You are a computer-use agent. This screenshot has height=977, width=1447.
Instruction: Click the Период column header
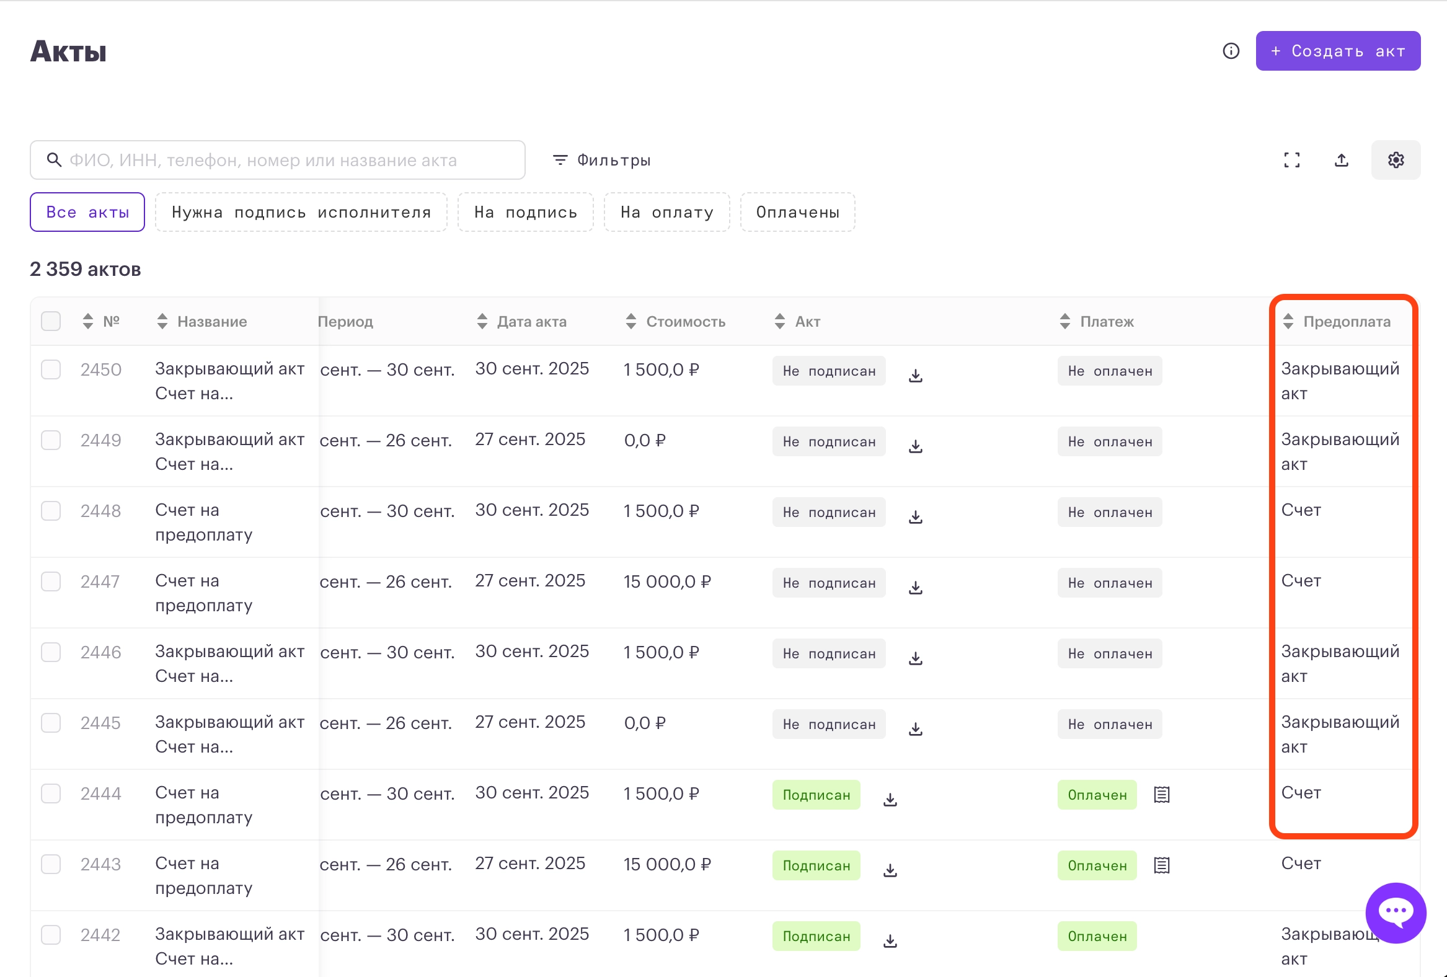click(x=345, y=321)
